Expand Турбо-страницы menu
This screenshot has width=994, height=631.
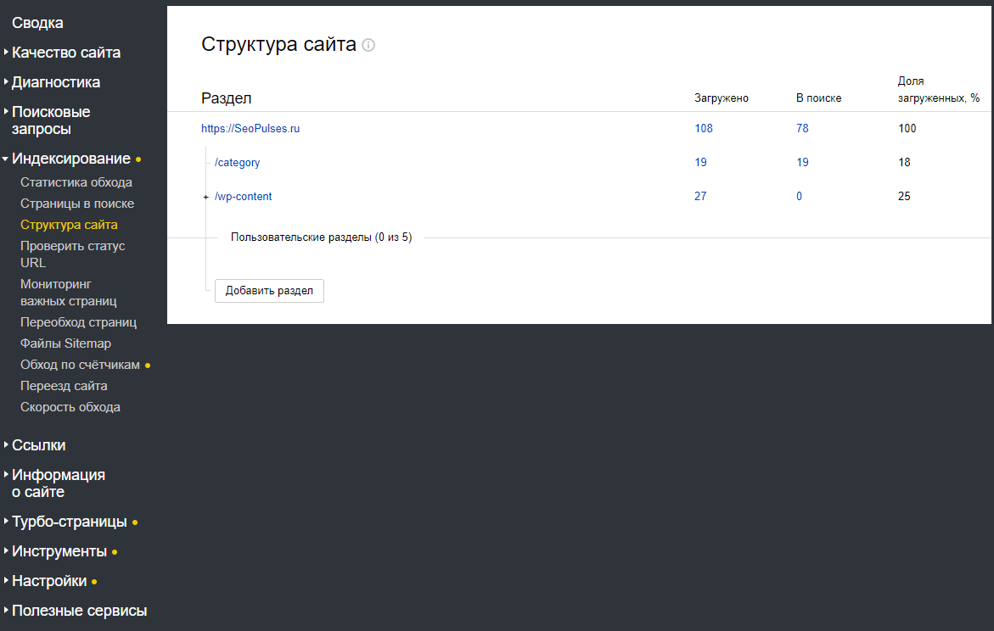pos(69,522)
